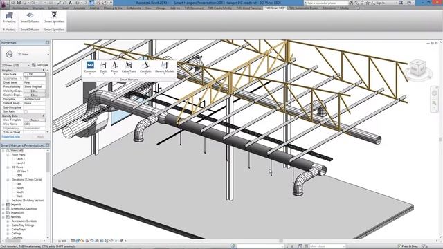The image size is (443, 249).
Task: Click the Detail Level icon in view control bar
Action: click(73, 241)
